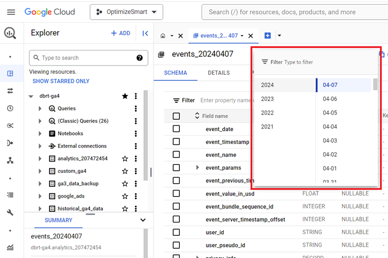Collapse the dbrt-ga4 project tree

(x=31, y=96)
